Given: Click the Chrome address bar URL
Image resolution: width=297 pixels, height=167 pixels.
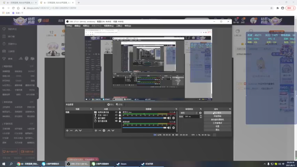Looking at the screenshot, I should tap(52, 8).
